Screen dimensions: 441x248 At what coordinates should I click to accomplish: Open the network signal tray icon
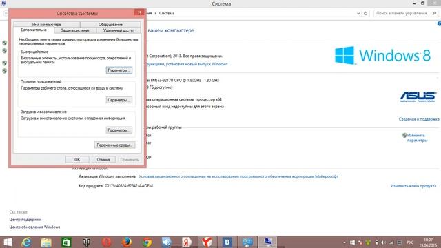391,242
